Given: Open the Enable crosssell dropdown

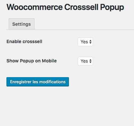Looking at the screenshot, I should (x=85, y=42).
